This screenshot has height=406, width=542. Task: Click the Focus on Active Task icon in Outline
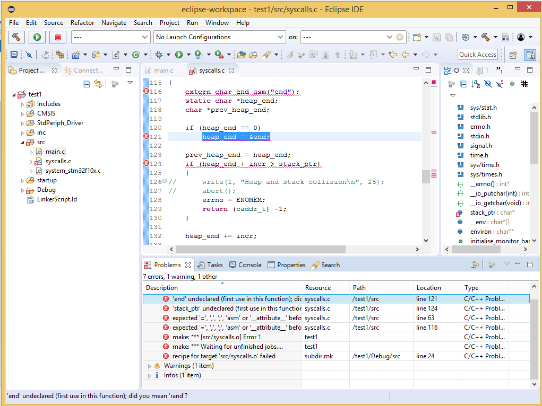451,84
